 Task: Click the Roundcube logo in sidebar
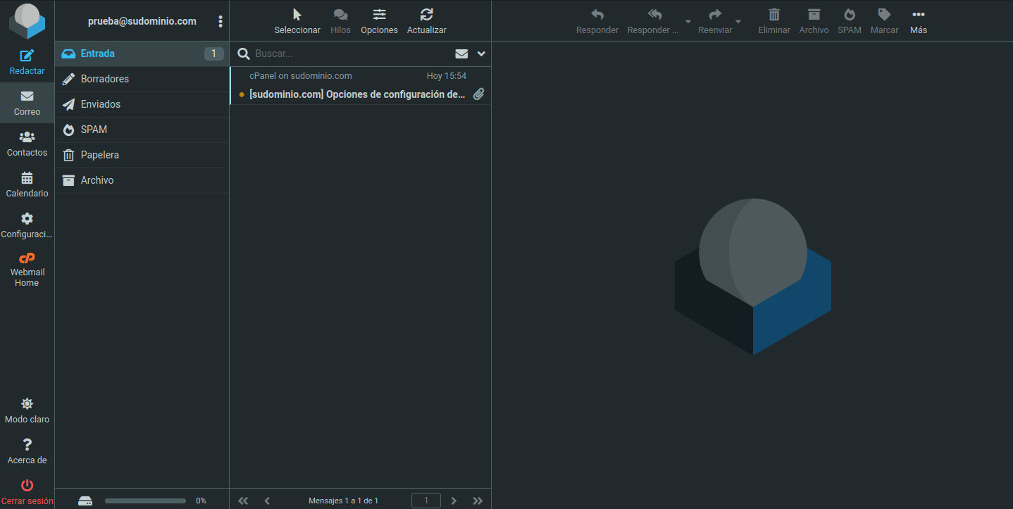click(x=27, y=21)
